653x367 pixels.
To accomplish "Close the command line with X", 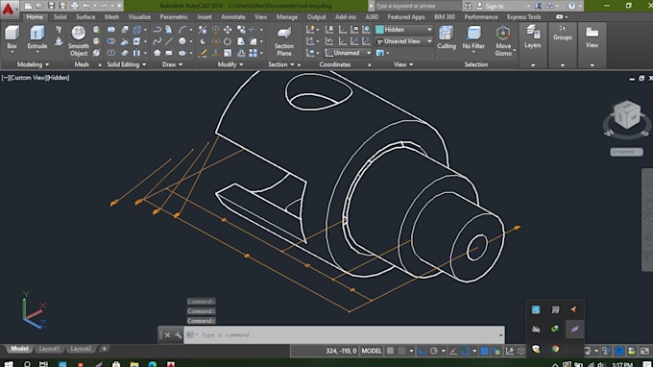I will pyautogui.click(x=167, y=335).
